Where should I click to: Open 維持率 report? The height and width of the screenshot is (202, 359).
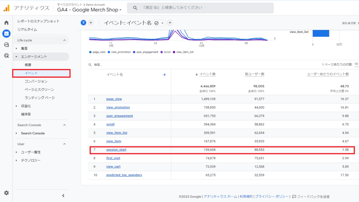pyautogui.click(x=26, y=114)
